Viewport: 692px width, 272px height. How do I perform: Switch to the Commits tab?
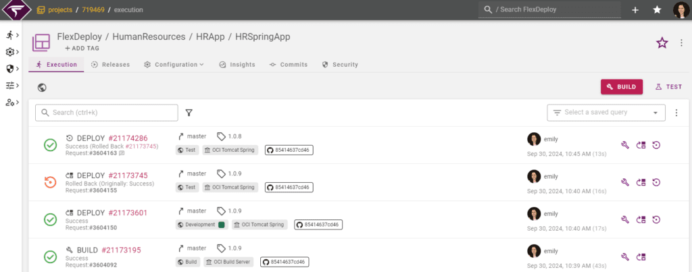(x=288, y=64)
